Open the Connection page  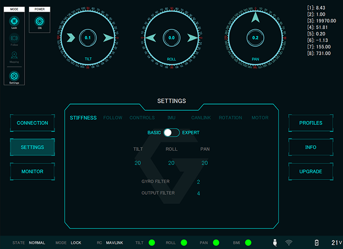(32, 123)
